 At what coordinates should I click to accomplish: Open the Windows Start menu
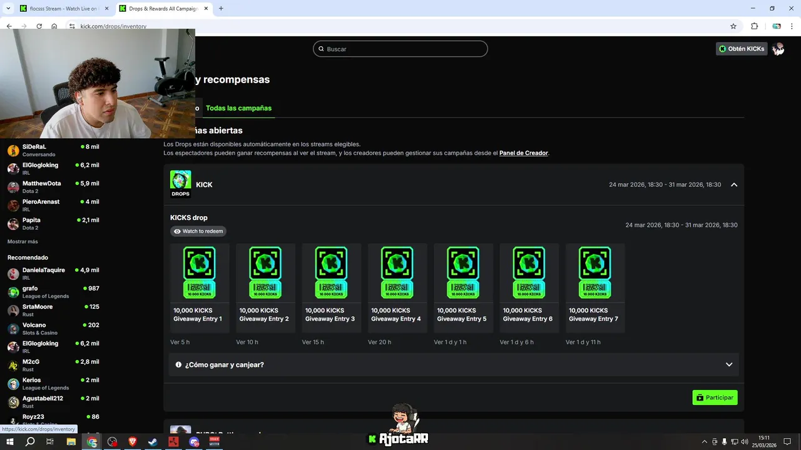coord(9,442)
